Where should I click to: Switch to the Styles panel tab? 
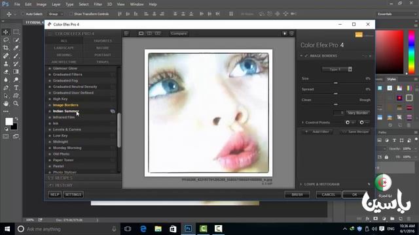click(x=392, y=80)
